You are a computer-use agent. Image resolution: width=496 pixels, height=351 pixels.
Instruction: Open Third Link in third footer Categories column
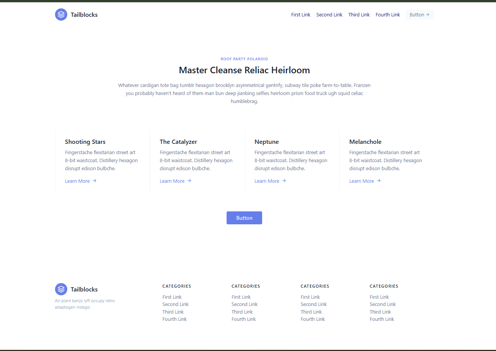pyautogui.click(x=311, y=312)
